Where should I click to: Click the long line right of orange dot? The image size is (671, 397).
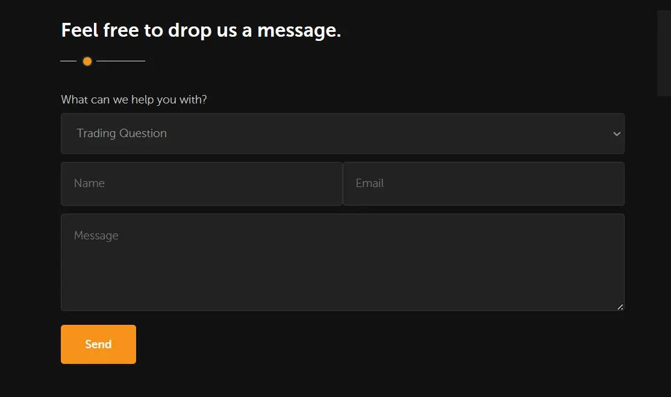(x=120, y=61)
